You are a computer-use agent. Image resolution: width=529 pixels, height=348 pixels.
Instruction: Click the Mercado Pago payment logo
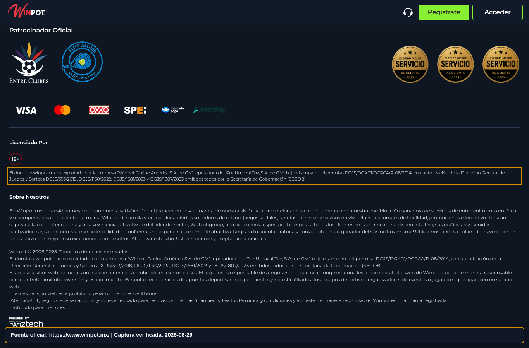coord(173,110)
